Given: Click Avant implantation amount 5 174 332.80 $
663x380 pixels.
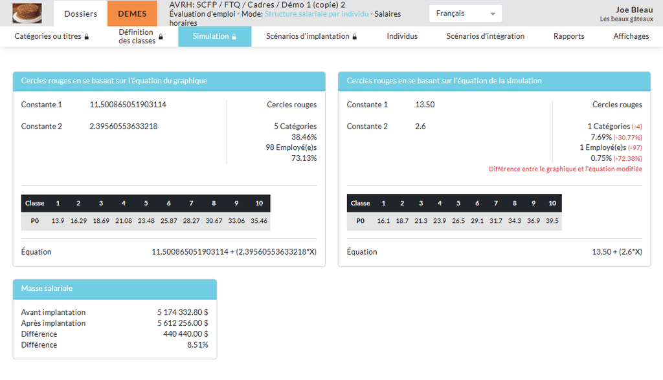Looking at the screenshot, I should (x=183, y=312).
